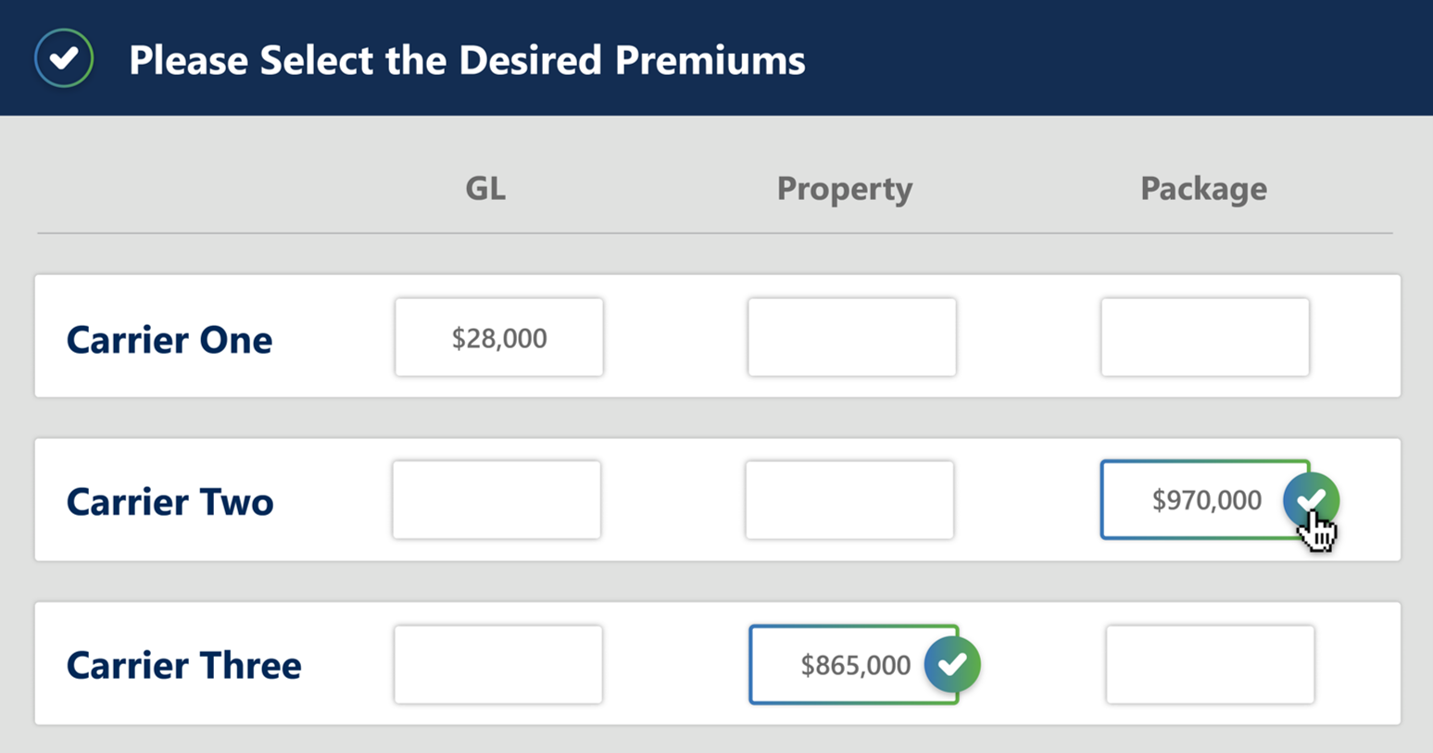Click Carrier Three GL premium box
Screen dimensions: 1433x753
tap(498, 664)
